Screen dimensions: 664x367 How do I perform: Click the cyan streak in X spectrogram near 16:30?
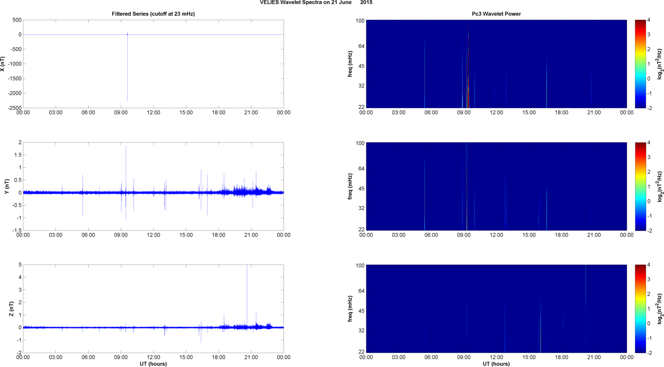(547, 82)
